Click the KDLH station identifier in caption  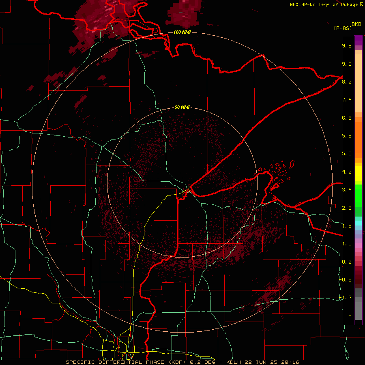pos(234,362)
